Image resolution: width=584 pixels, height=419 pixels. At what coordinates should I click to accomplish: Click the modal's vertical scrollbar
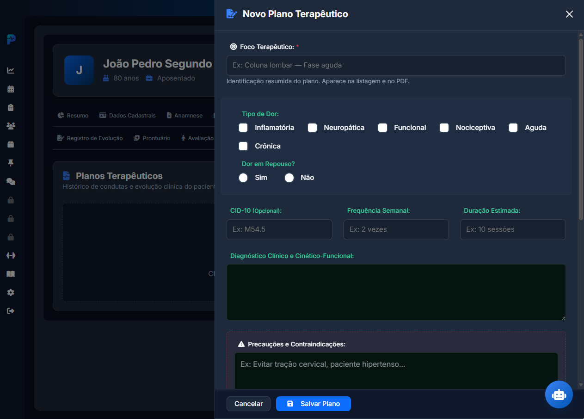(x=581, y=129)
